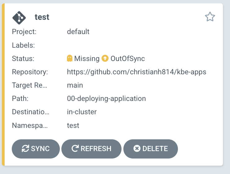Click the 00-deploying-application path value

[x=106, y=98]
